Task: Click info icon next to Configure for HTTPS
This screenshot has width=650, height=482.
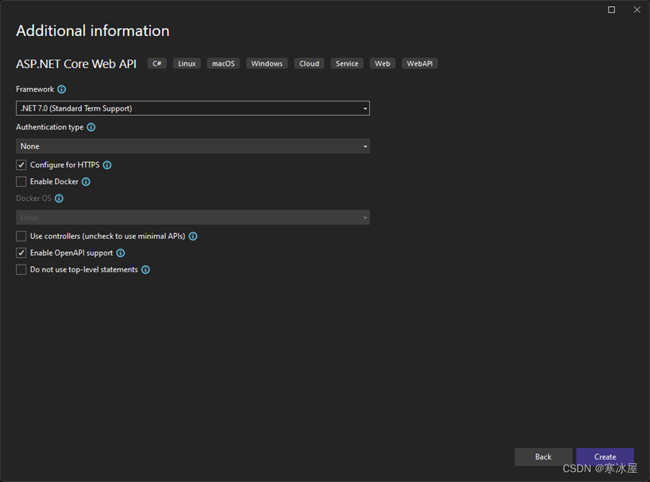Action: click(x=107, y=165)
